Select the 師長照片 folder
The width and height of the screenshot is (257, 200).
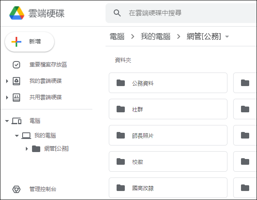point(168,135)
